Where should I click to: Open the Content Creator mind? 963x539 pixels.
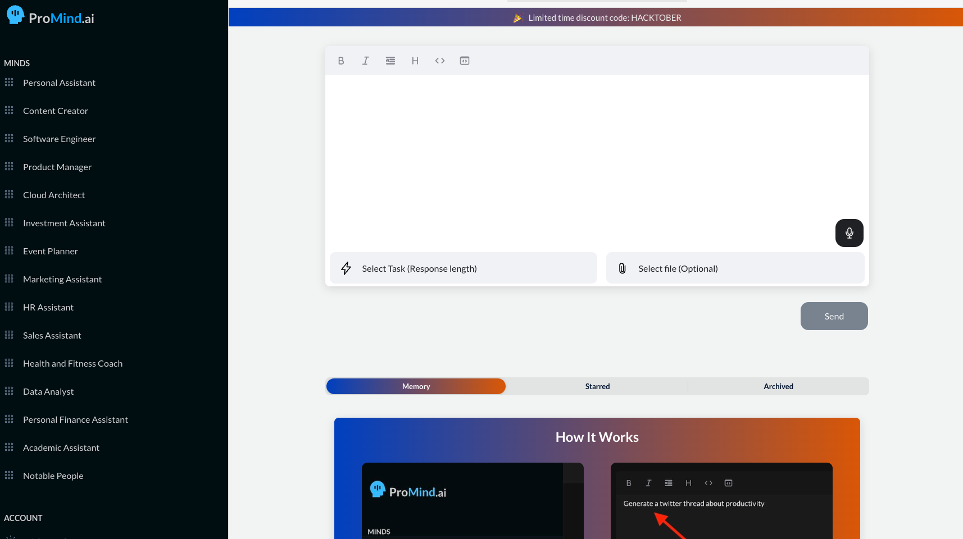56,111
